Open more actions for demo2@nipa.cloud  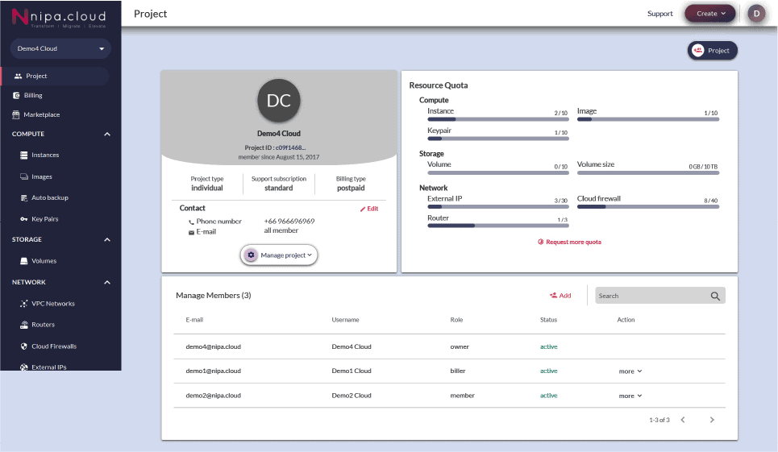[x=630, y=396]
